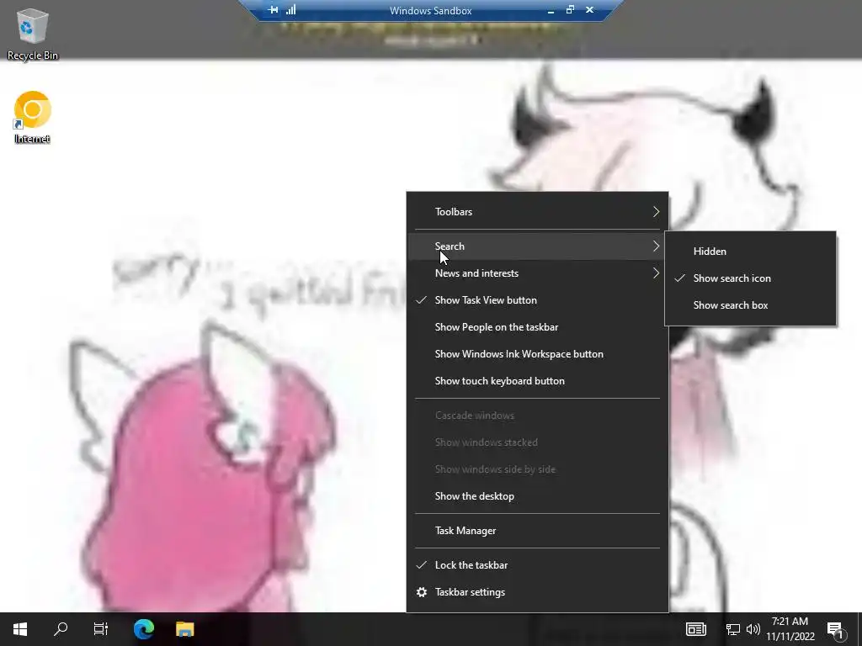Click the network status tray icon
862x646 pixels.
click(732, 629)
